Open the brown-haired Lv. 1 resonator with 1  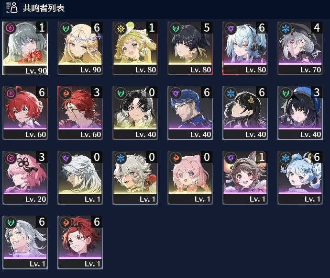245,178
